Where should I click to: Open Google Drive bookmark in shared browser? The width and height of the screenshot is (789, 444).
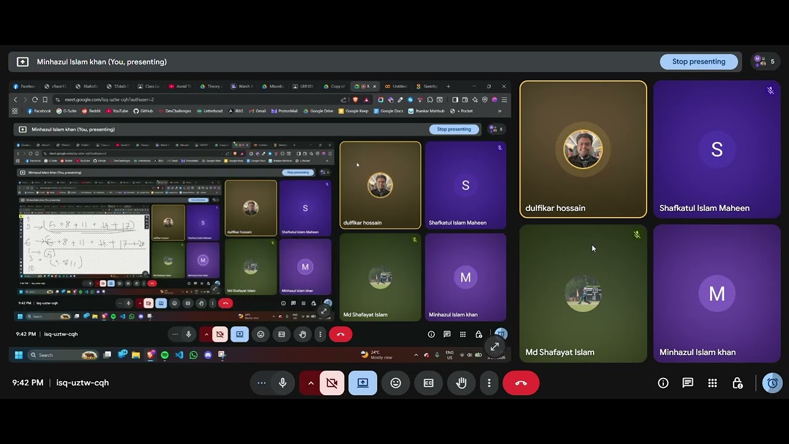(x=318, y=111)
